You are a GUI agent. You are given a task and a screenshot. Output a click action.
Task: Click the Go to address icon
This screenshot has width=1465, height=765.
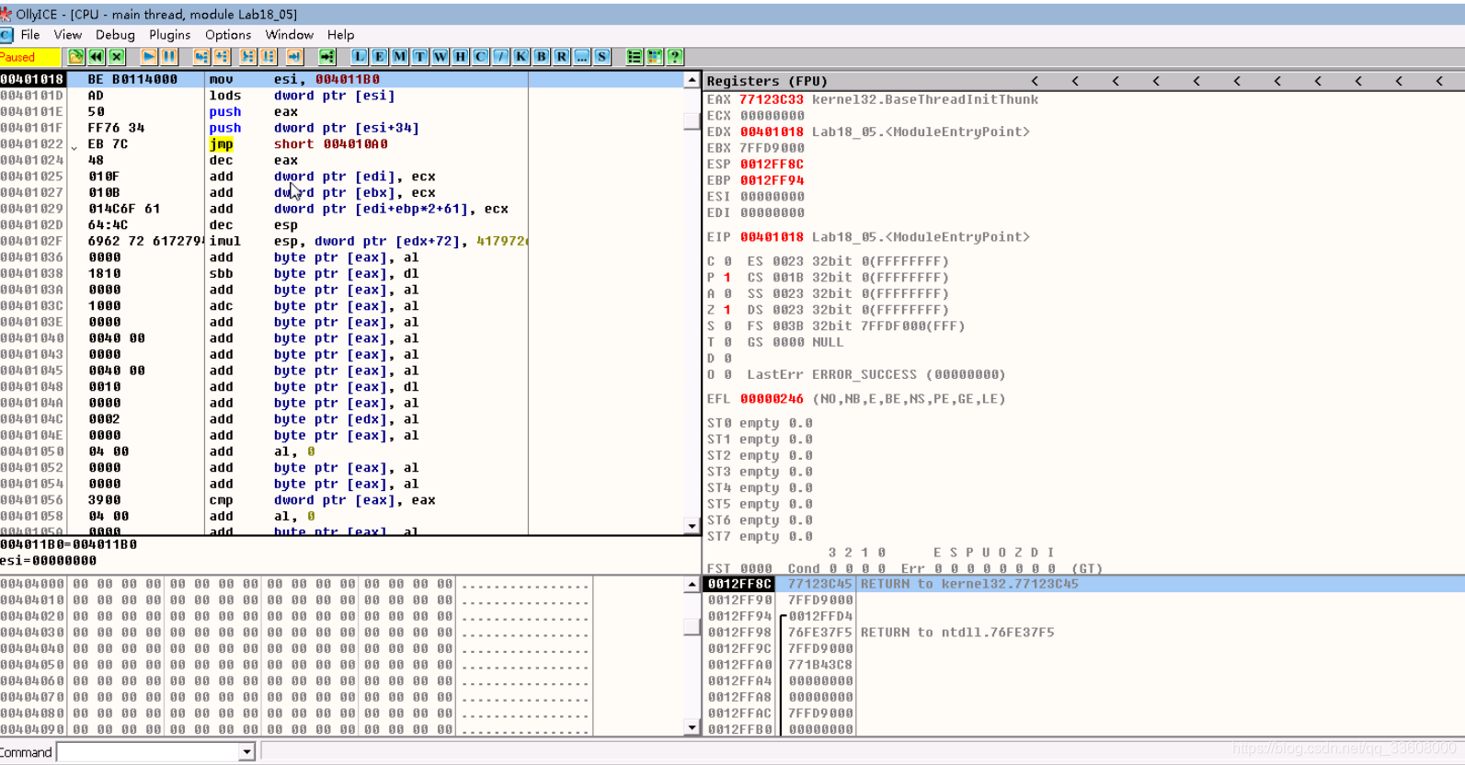327,57
